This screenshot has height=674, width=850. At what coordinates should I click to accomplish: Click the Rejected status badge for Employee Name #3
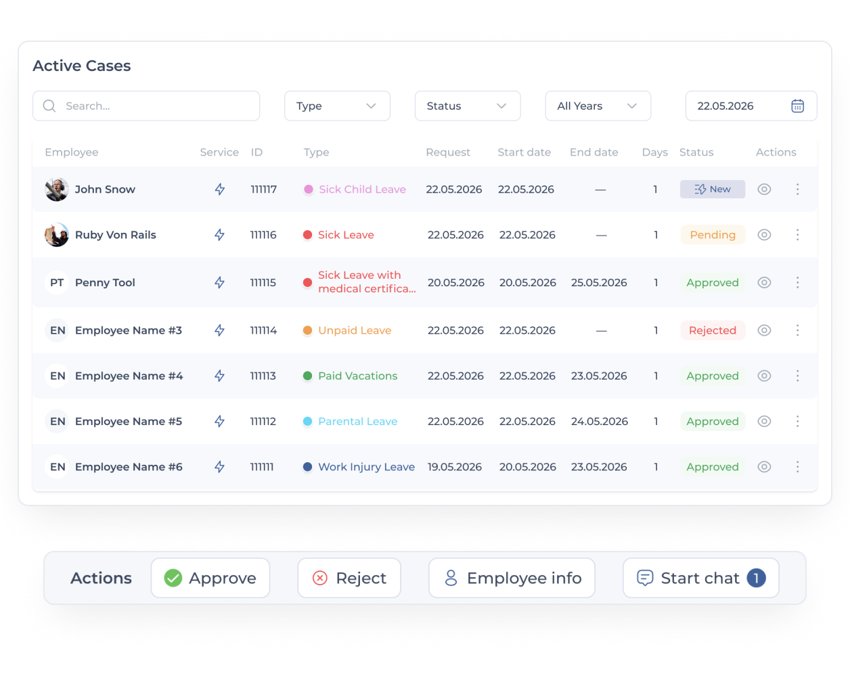coord(713,330)
